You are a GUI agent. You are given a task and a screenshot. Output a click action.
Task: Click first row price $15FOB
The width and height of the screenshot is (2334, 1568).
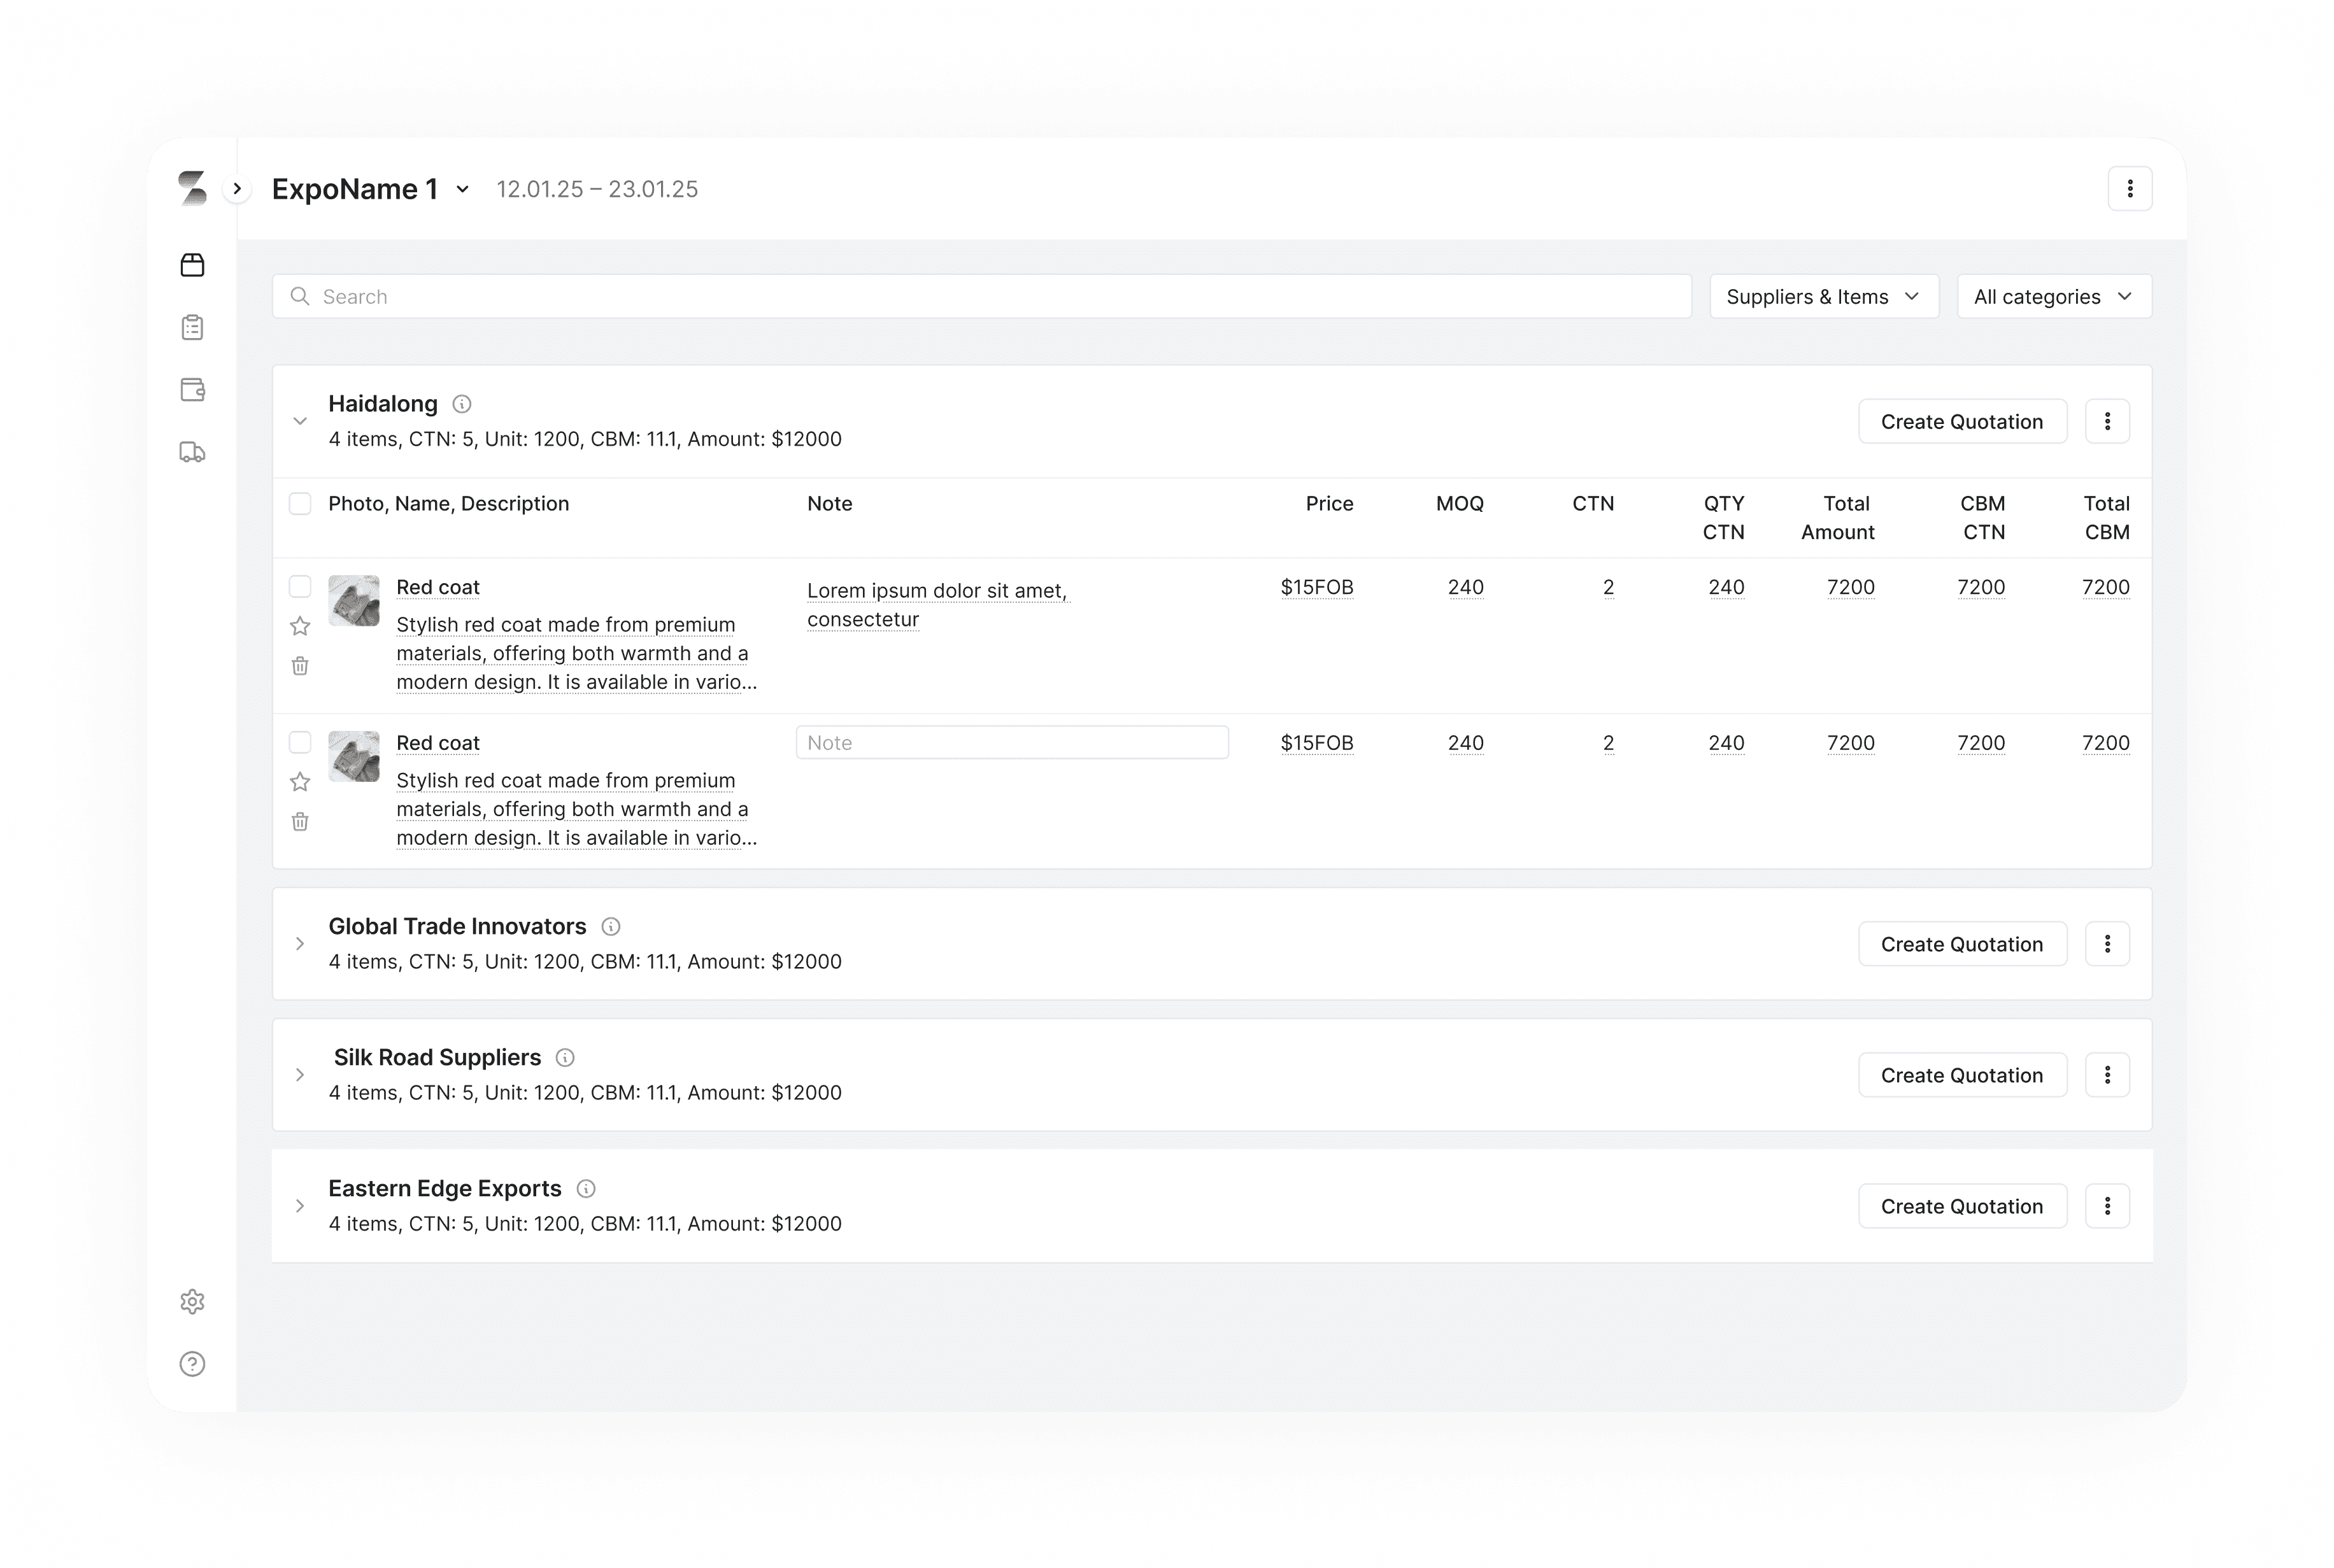coord(1316,587)
